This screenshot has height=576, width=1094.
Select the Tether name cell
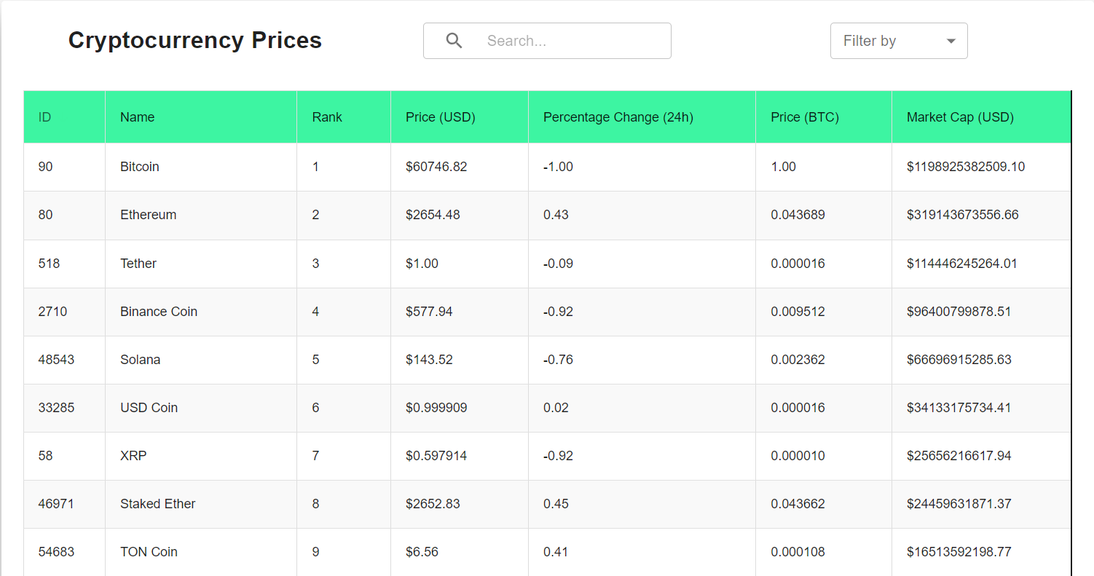(201, 264)
